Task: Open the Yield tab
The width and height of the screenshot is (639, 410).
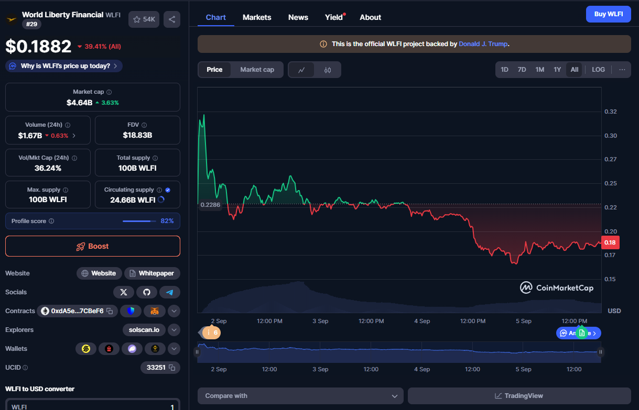Action: (334, 17)
